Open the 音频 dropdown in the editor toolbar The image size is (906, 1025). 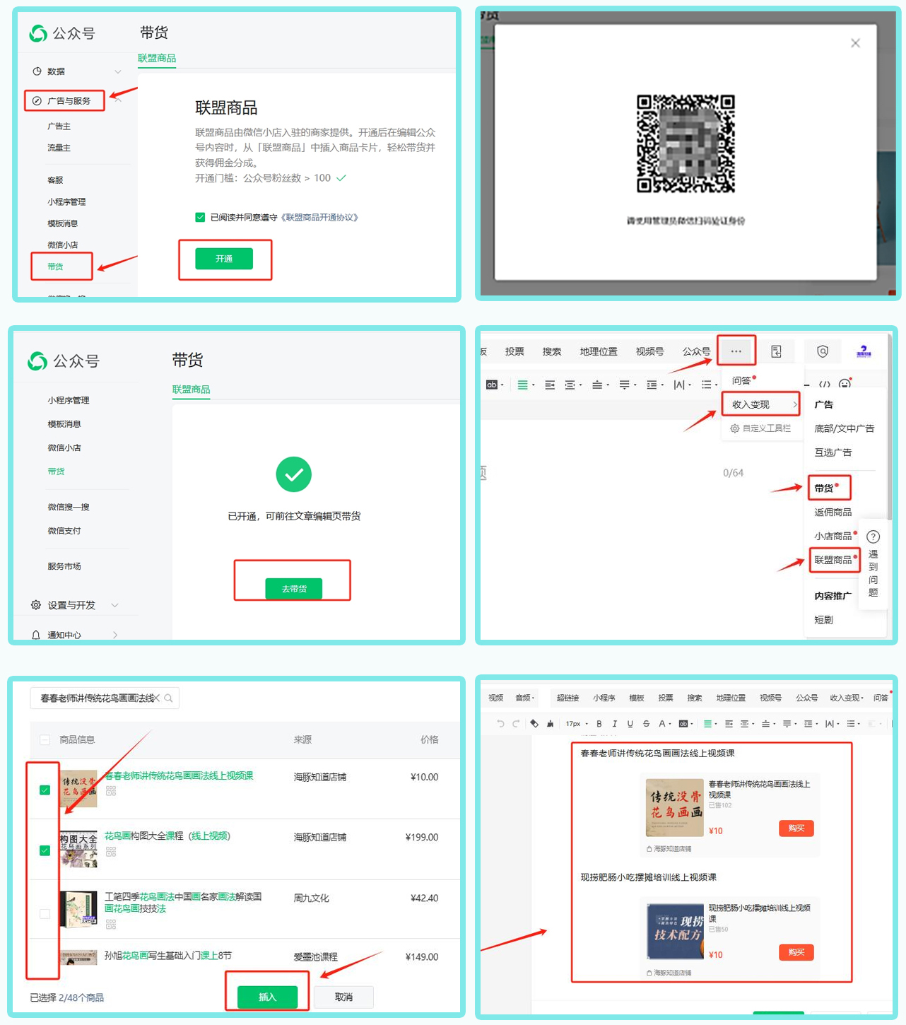pyautogui.click(x=525, y=698)
